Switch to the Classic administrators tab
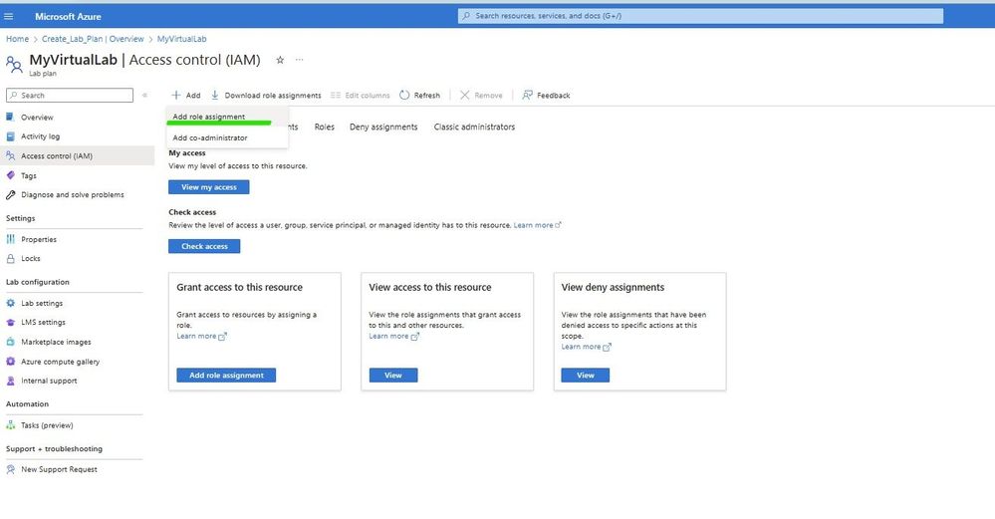The image size is (995, 519). 474,127
